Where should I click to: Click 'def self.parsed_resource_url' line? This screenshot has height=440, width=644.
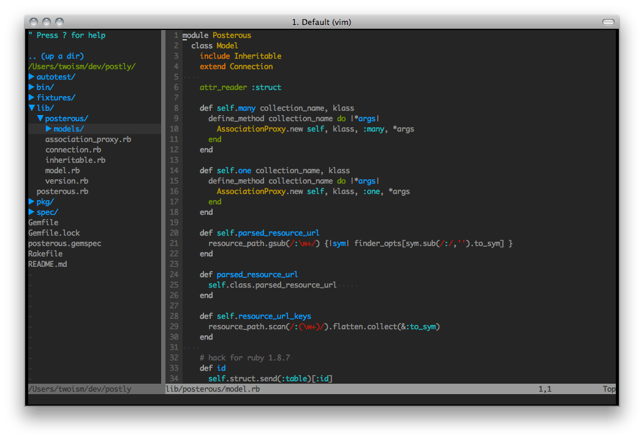tap(260, 233)
